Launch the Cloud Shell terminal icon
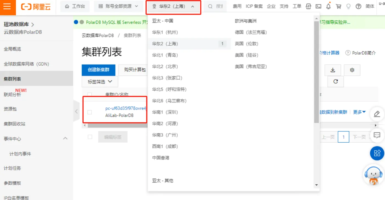This screenshot has width=385, height=200. click(318, 6)
